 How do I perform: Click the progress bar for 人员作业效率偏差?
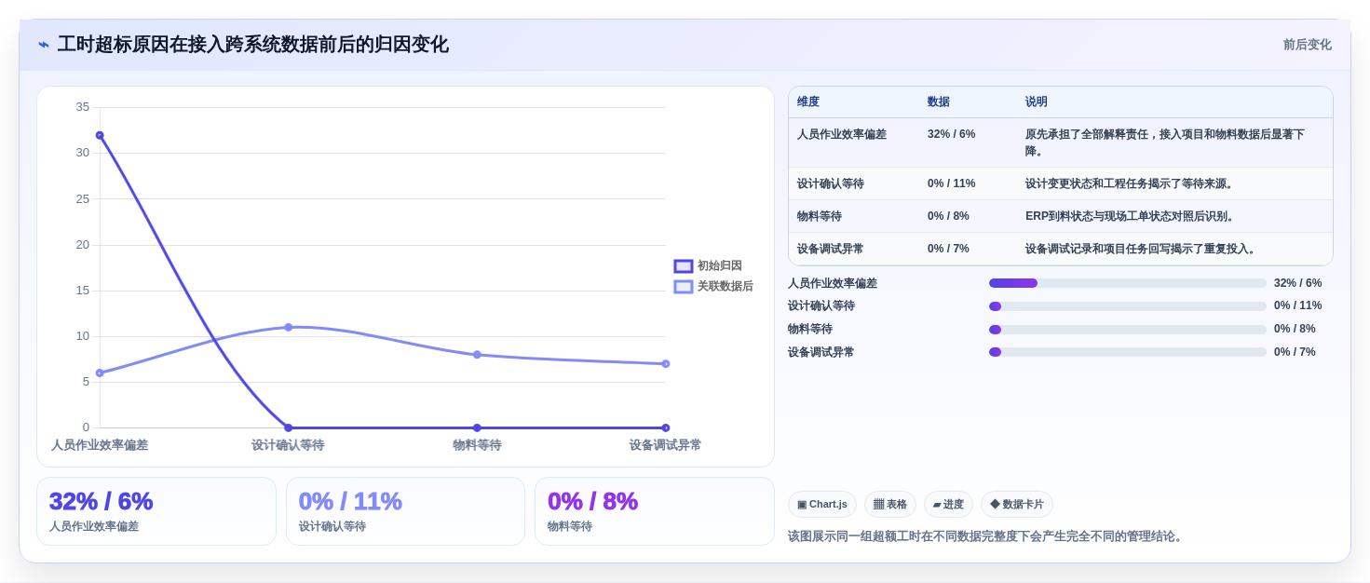[x=1128, y=283]
